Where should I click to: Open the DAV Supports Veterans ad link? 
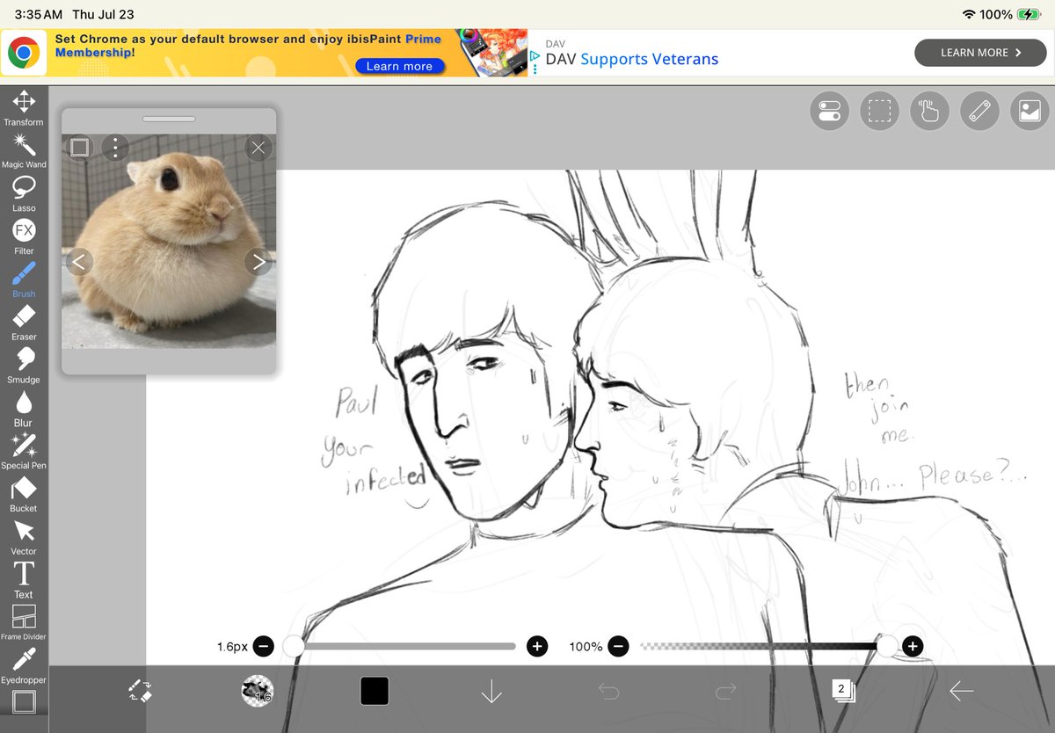632,60
